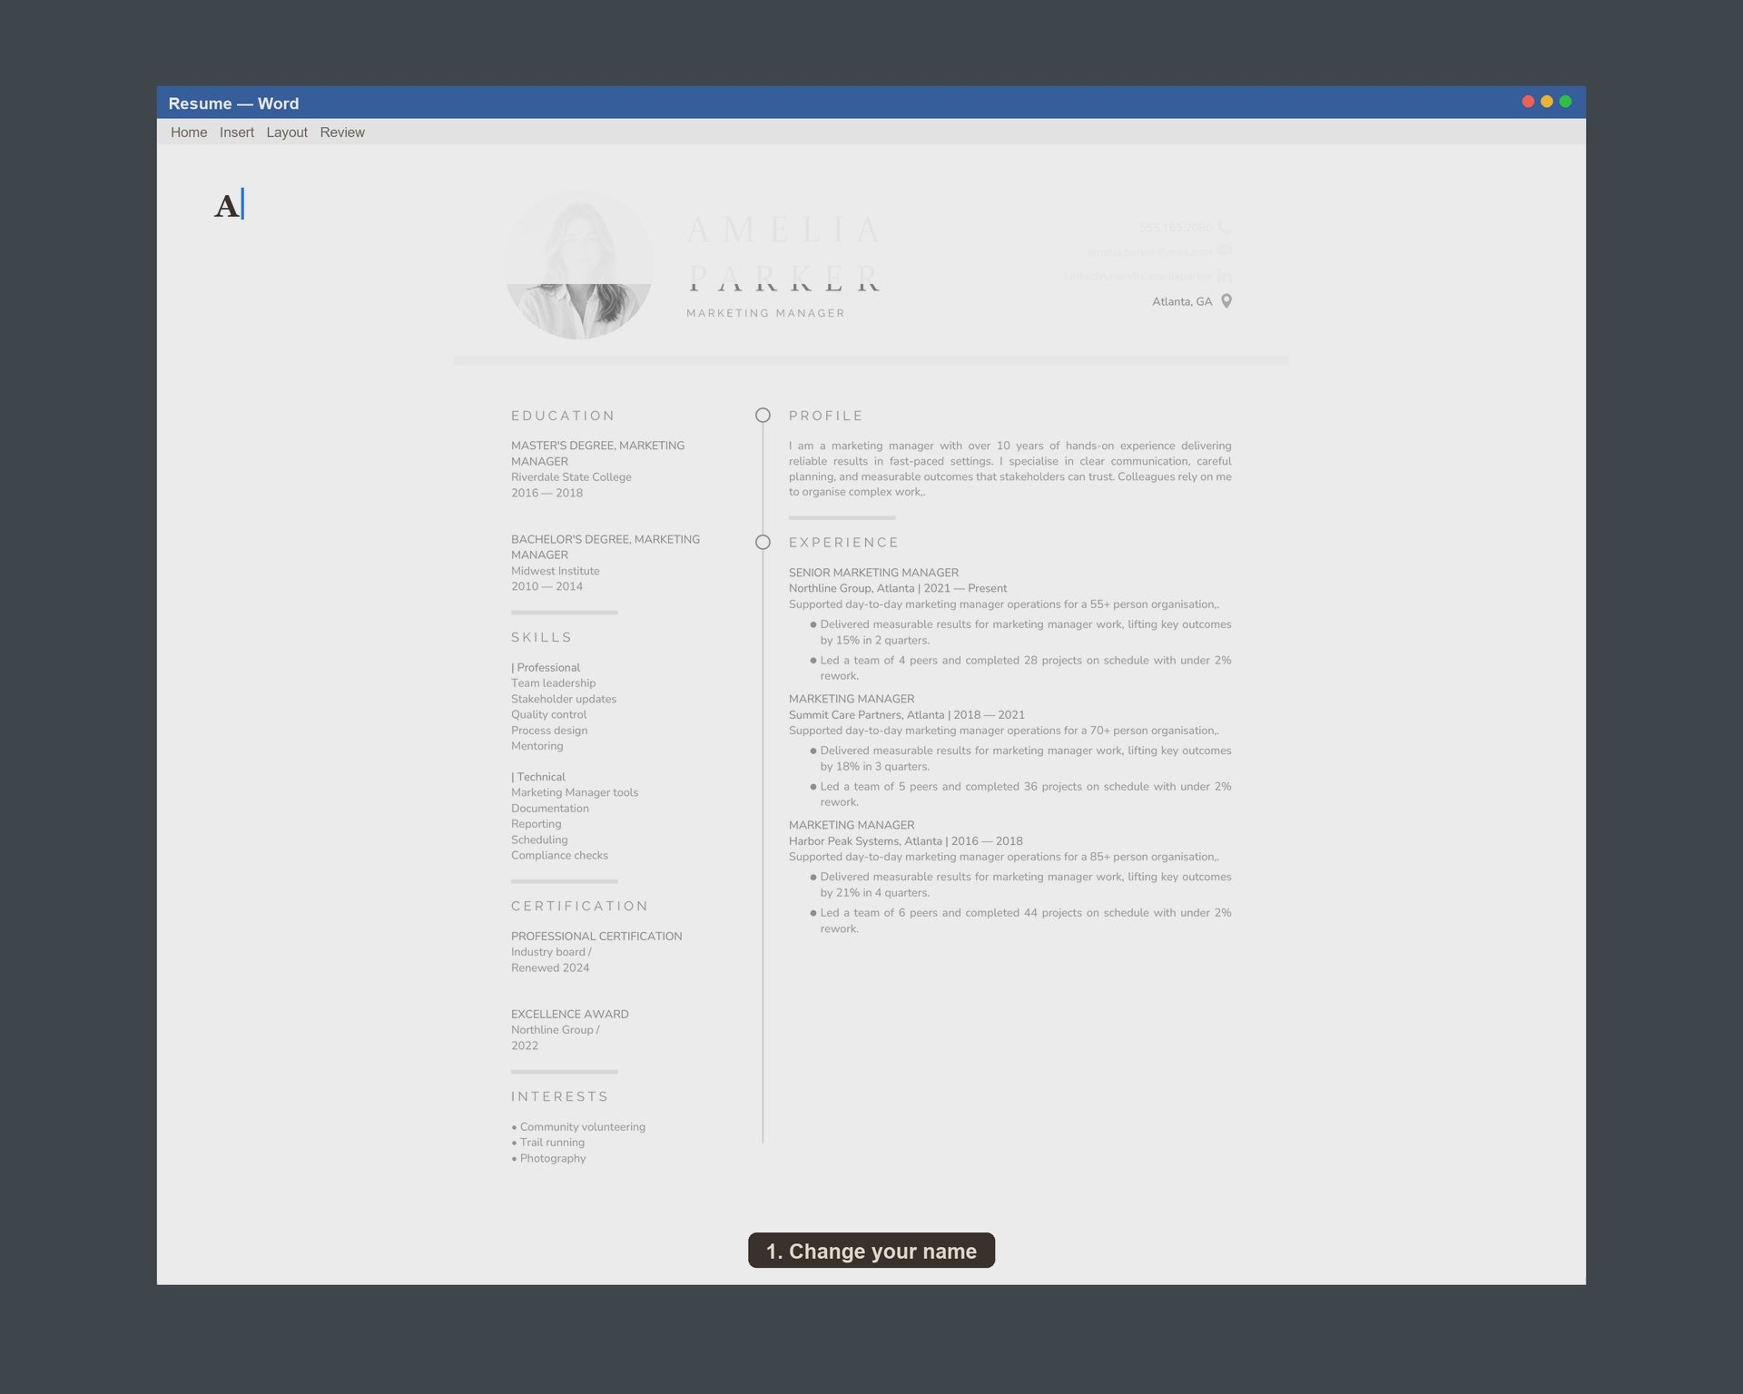Click the "INTERESTS" section heading

(560, 1096)
